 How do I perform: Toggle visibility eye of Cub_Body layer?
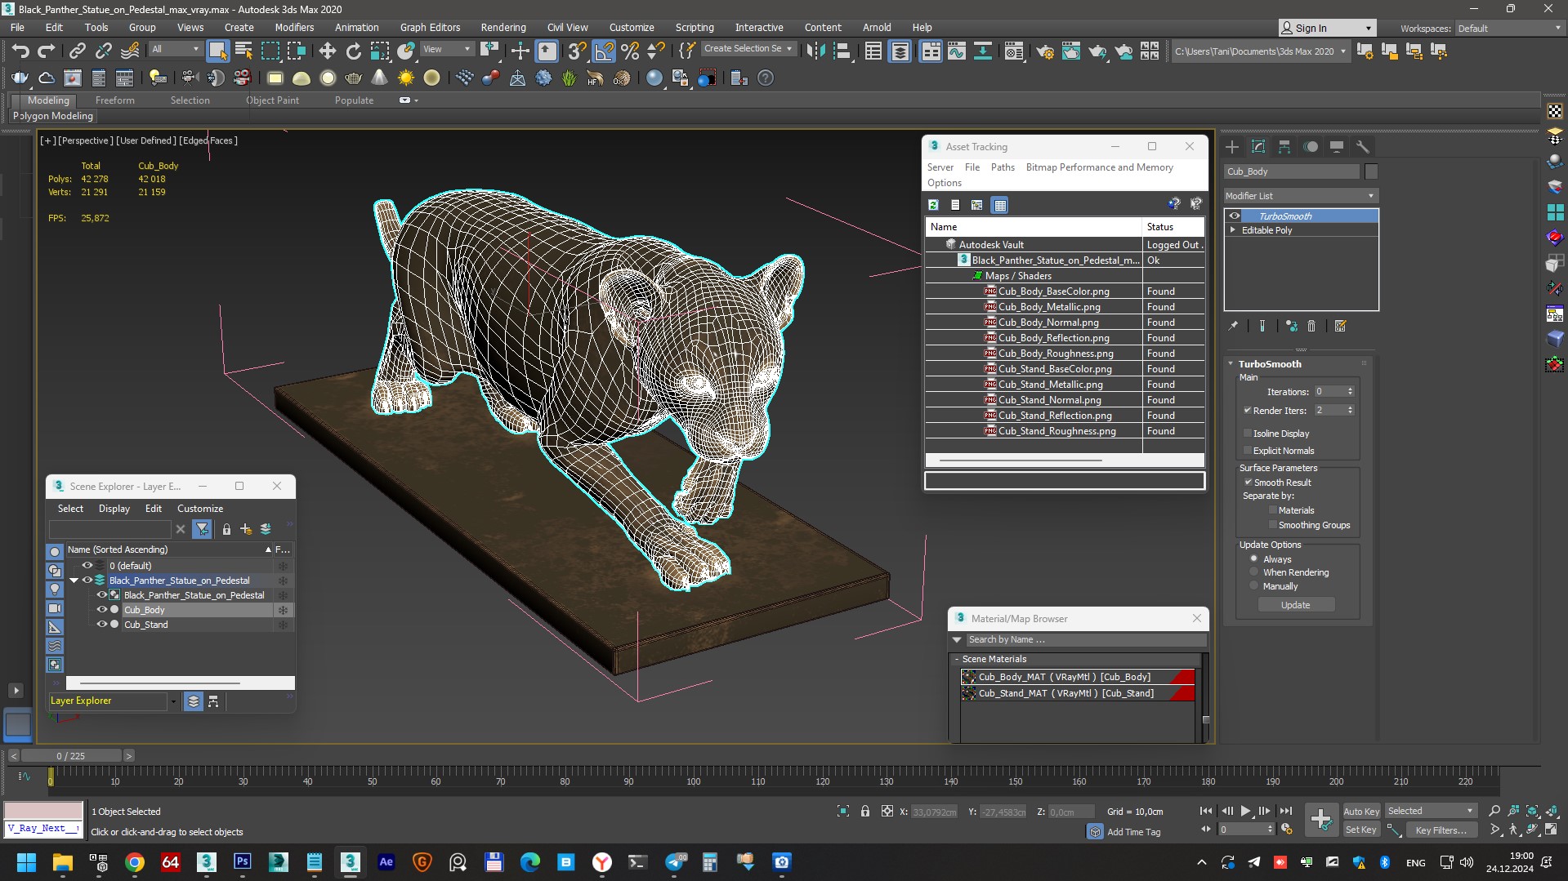click(x=102, y=610)
